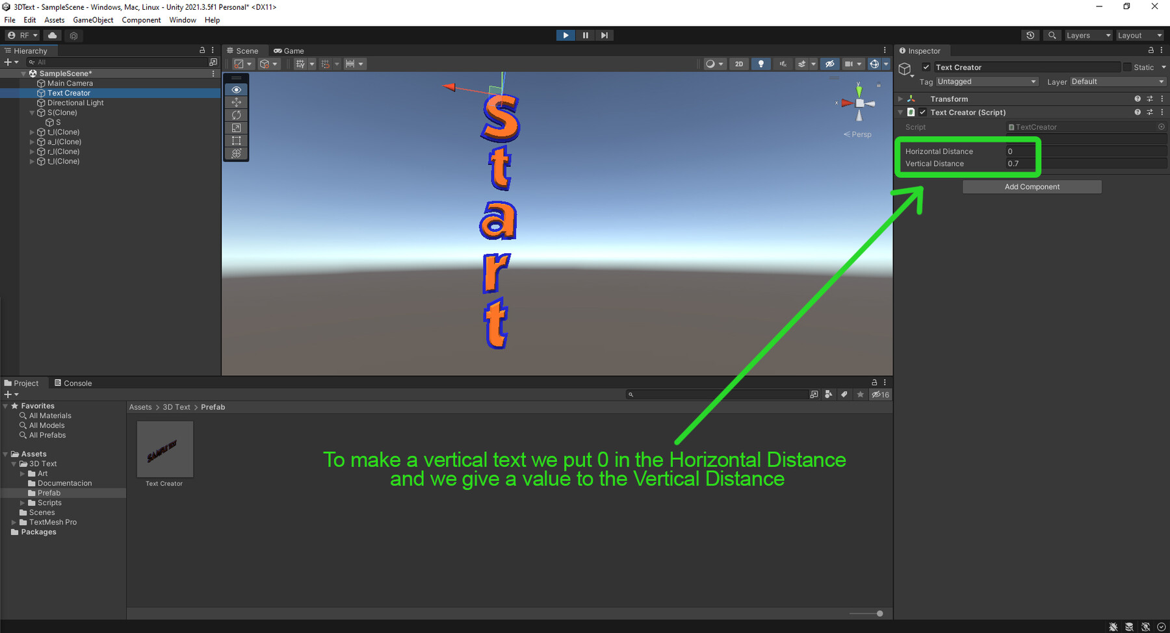
Task: Click the Play button
Action: (x=565, y=35)
